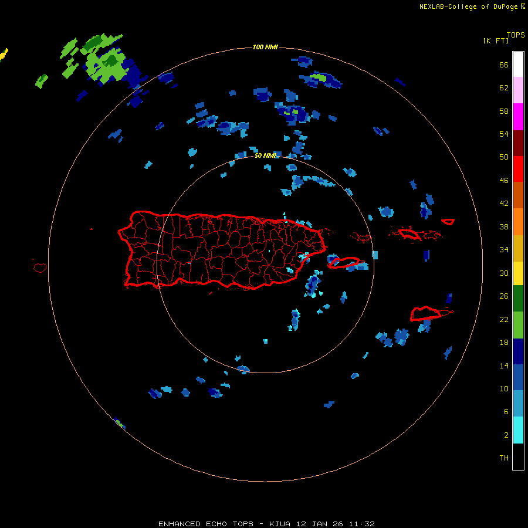Click the navy legend swatch above 22
Viewport: 528px width, 528px height.
click(x=518, y=351)
